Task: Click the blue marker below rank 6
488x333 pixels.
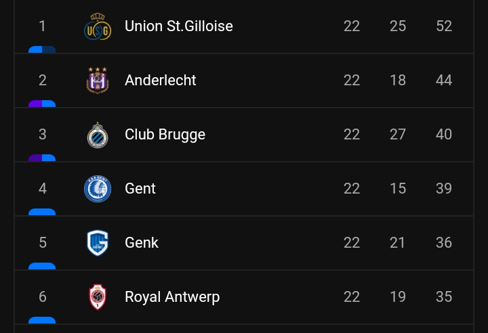Action: click(x=42, y=320)
